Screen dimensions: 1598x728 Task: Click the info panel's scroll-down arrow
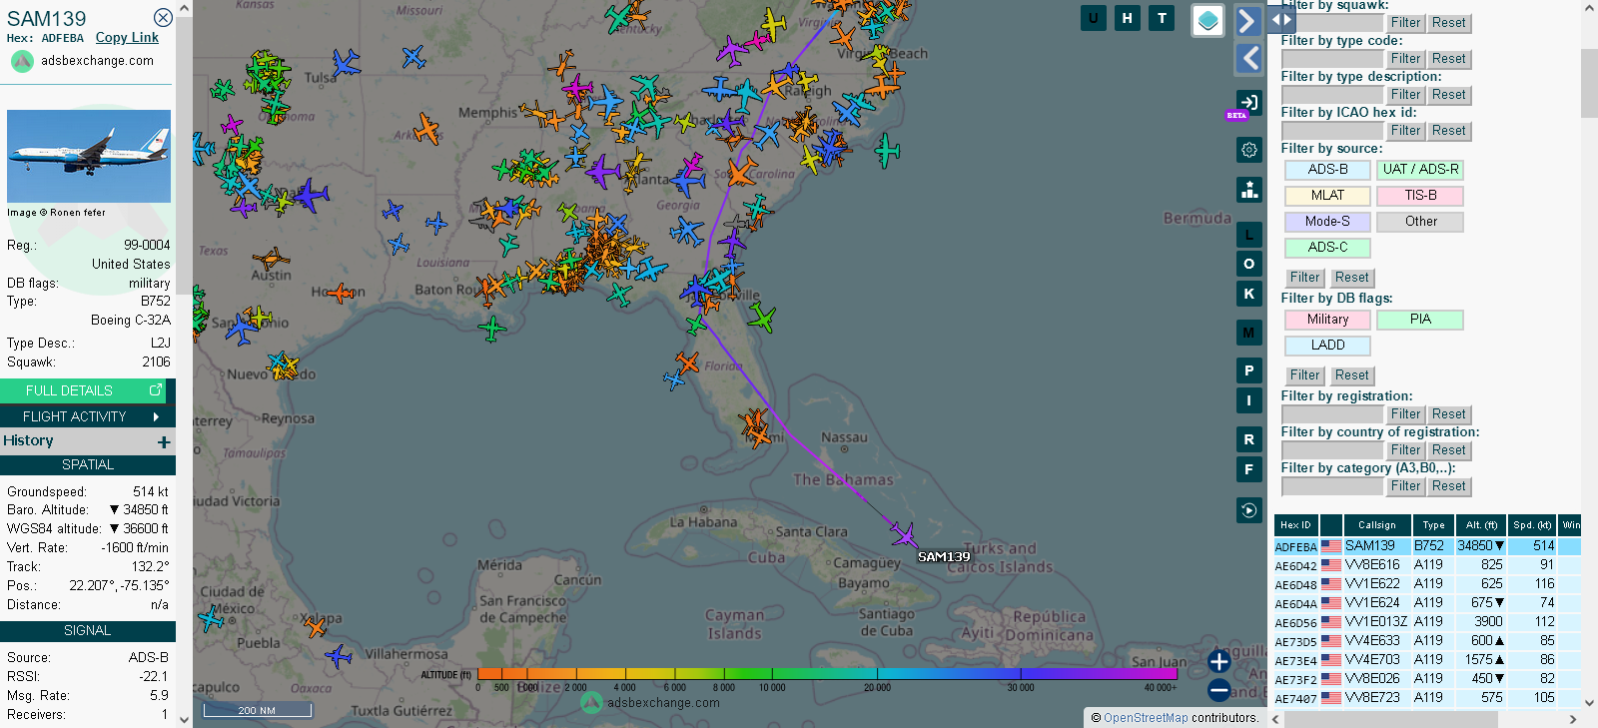[x=184, y=719]
